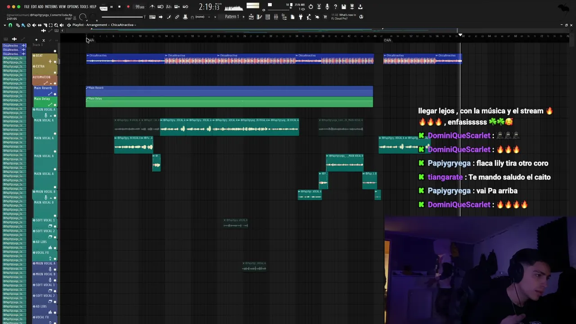The height and width of the screenshot is (324, 576).
Task: Select the pencil draw tool in playlist
Action: pyautogui.click(x=18, y=25)
